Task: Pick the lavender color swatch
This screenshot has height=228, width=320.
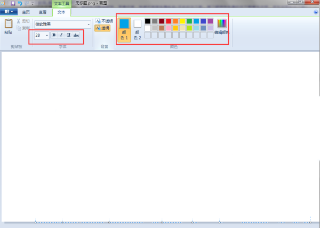Action: click(210, 28)
